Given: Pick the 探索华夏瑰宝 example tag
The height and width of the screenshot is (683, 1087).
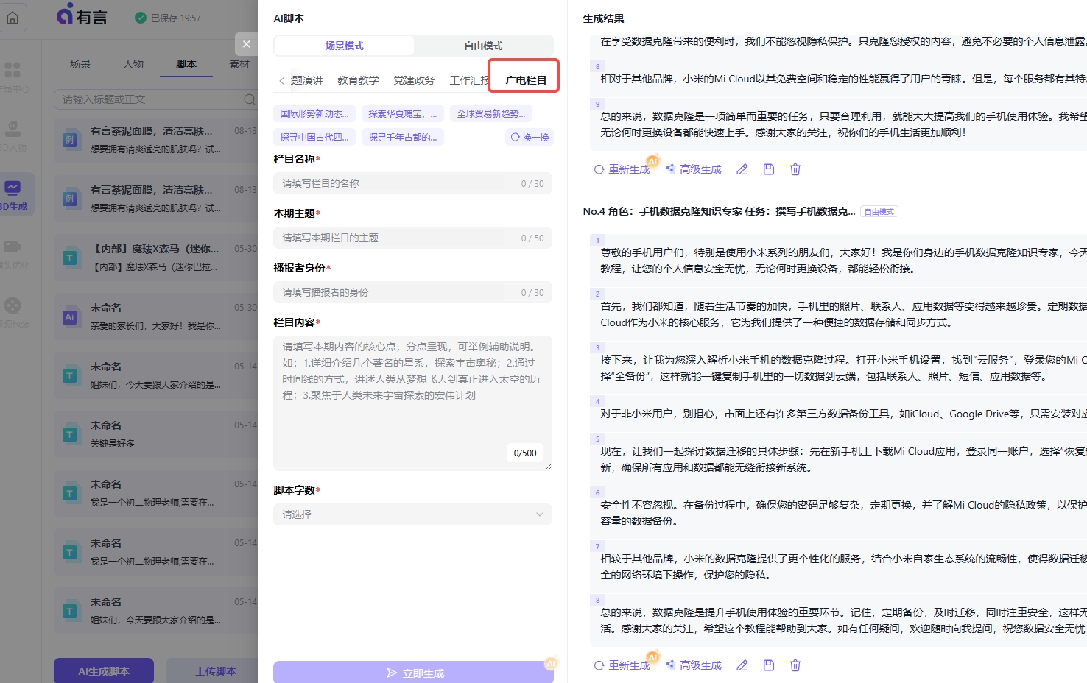Looking at the screenshot, I should pos(403,114).
